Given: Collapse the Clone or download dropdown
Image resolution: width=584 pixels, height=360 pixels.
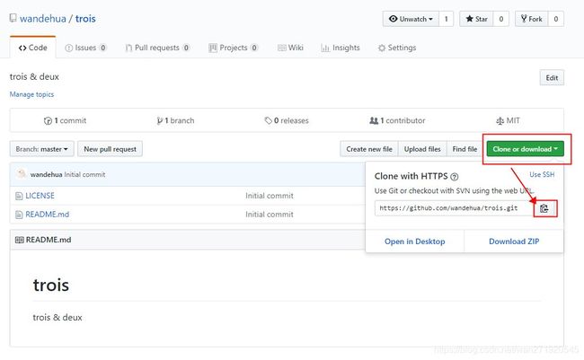Looking at the screenshot, I should [525, 148].
